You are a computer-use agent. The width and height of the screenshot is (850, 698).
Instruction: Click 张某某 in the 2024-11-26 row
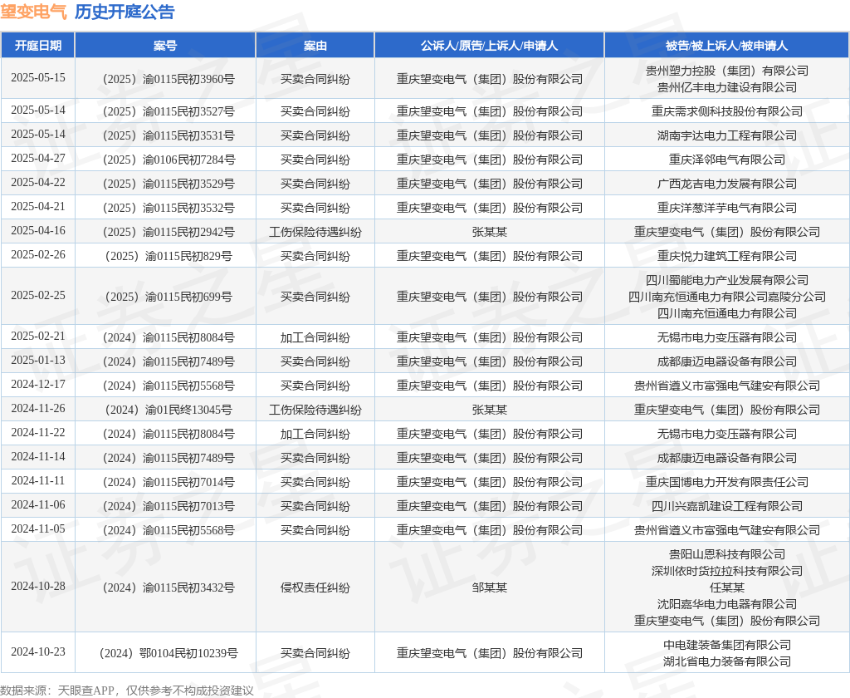click(490, 410)
